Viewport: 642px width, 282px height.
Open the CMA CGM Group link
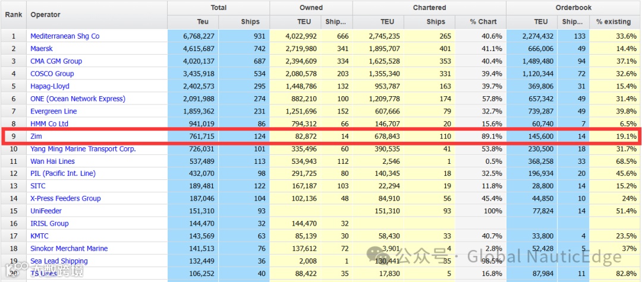(x=56, y=61)
